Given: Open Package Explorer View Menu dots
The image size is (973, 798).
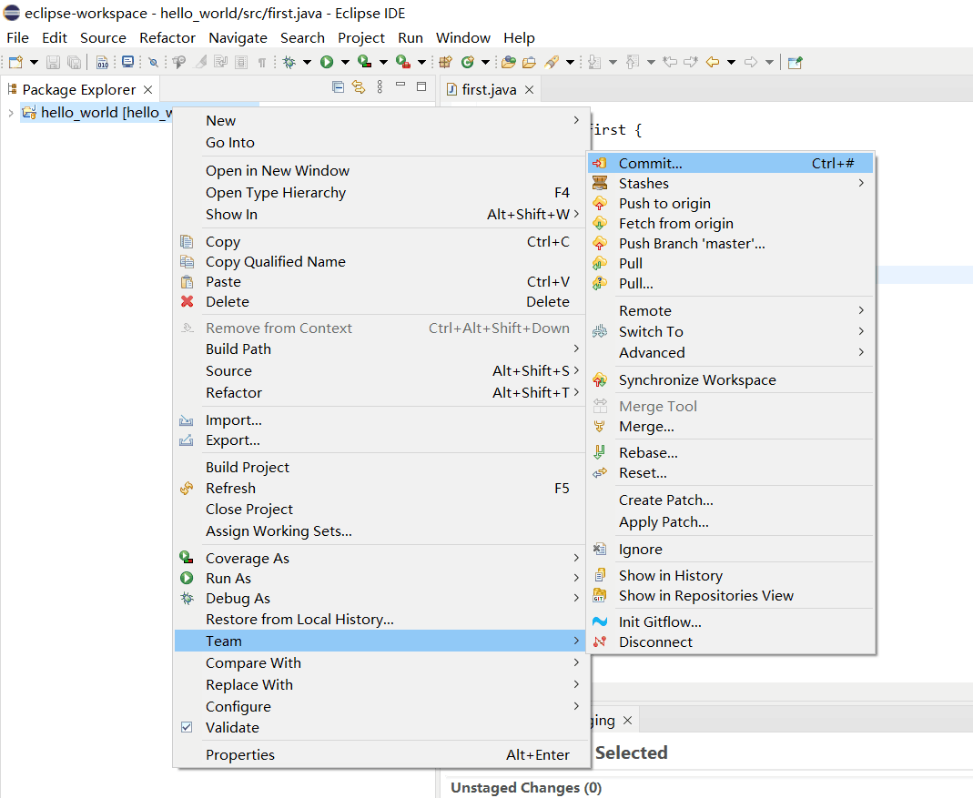Looking at the screenshot, I should click(380, 86).
